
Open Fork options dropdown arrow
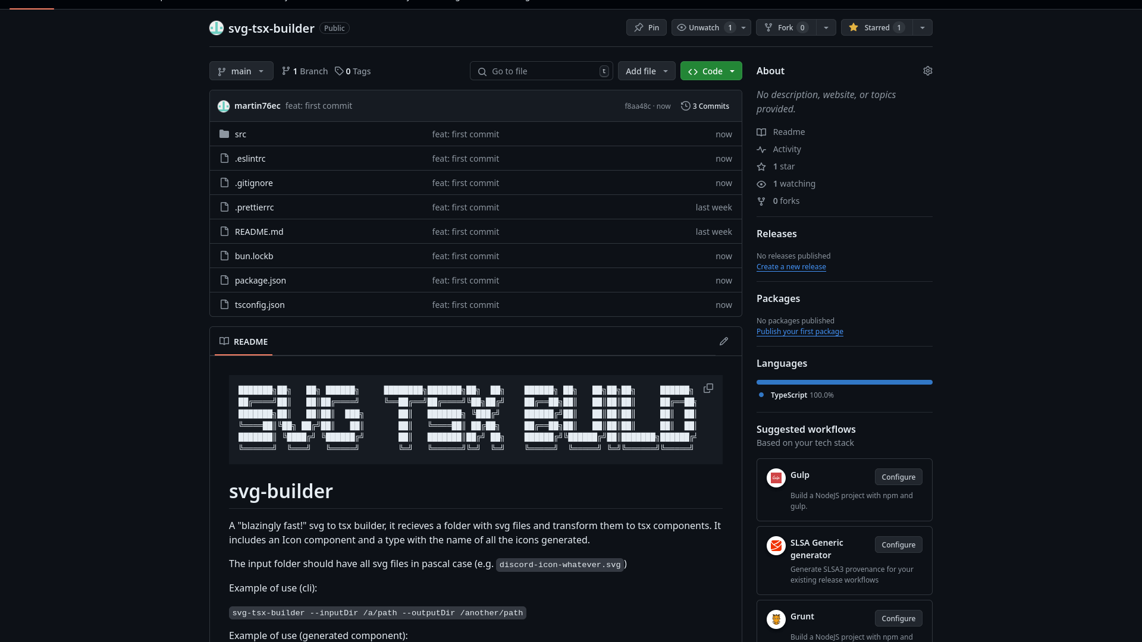pyautogui.click(x=826, y=27)
